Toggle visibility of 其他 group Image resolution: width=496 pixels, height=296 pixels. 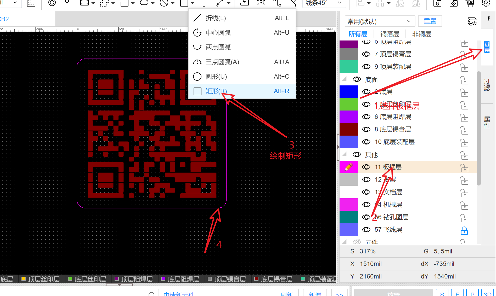pos(357,154)
